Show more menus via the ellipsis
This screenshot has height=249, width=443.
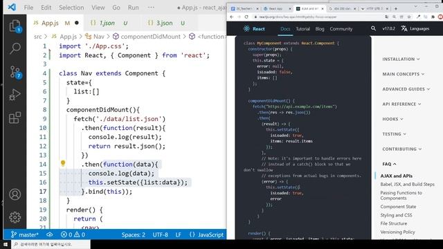(x=151, y=8)
